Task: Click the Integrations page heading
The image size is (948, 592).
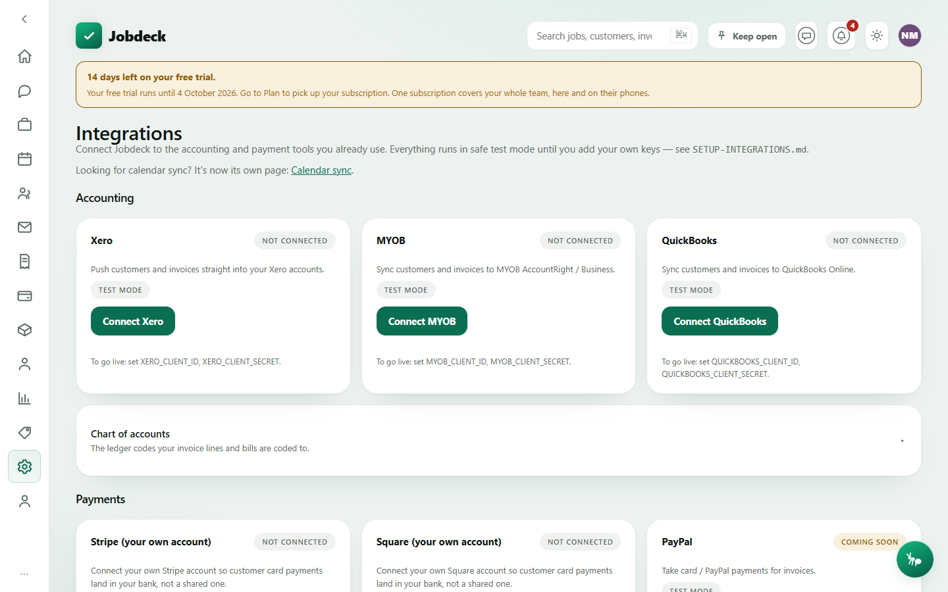Action: tap(129, 133)
